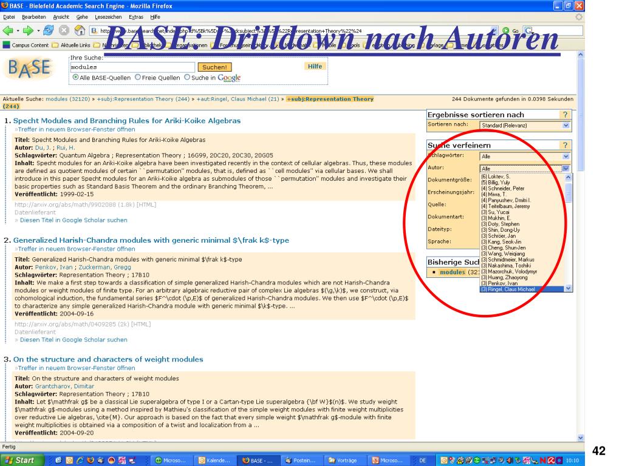Open the Ansicht menu

(x=61, y=17)
